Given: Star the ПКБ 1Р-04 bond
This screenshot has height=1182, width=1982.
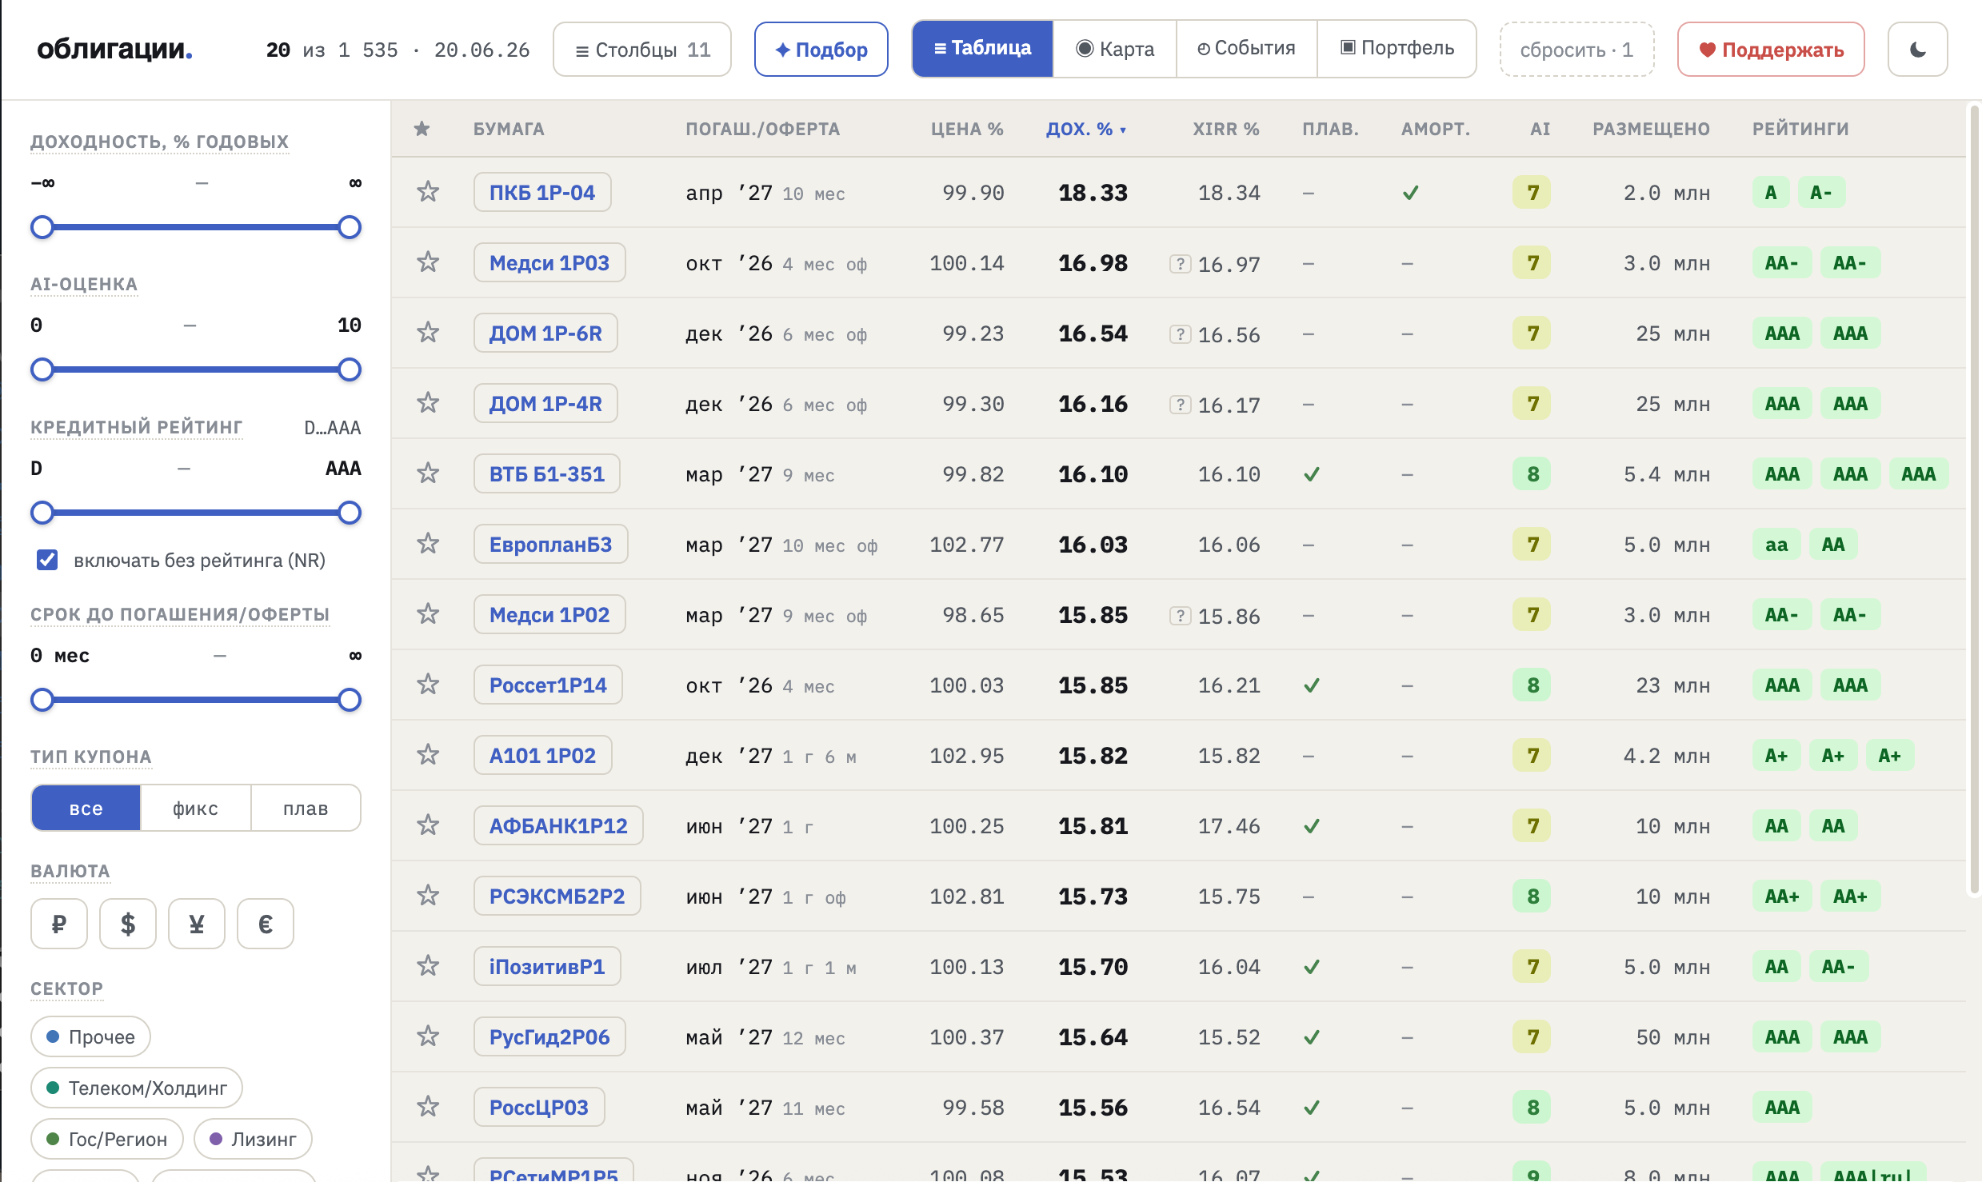Looking at the screenshot, I should tap(428, 192).
